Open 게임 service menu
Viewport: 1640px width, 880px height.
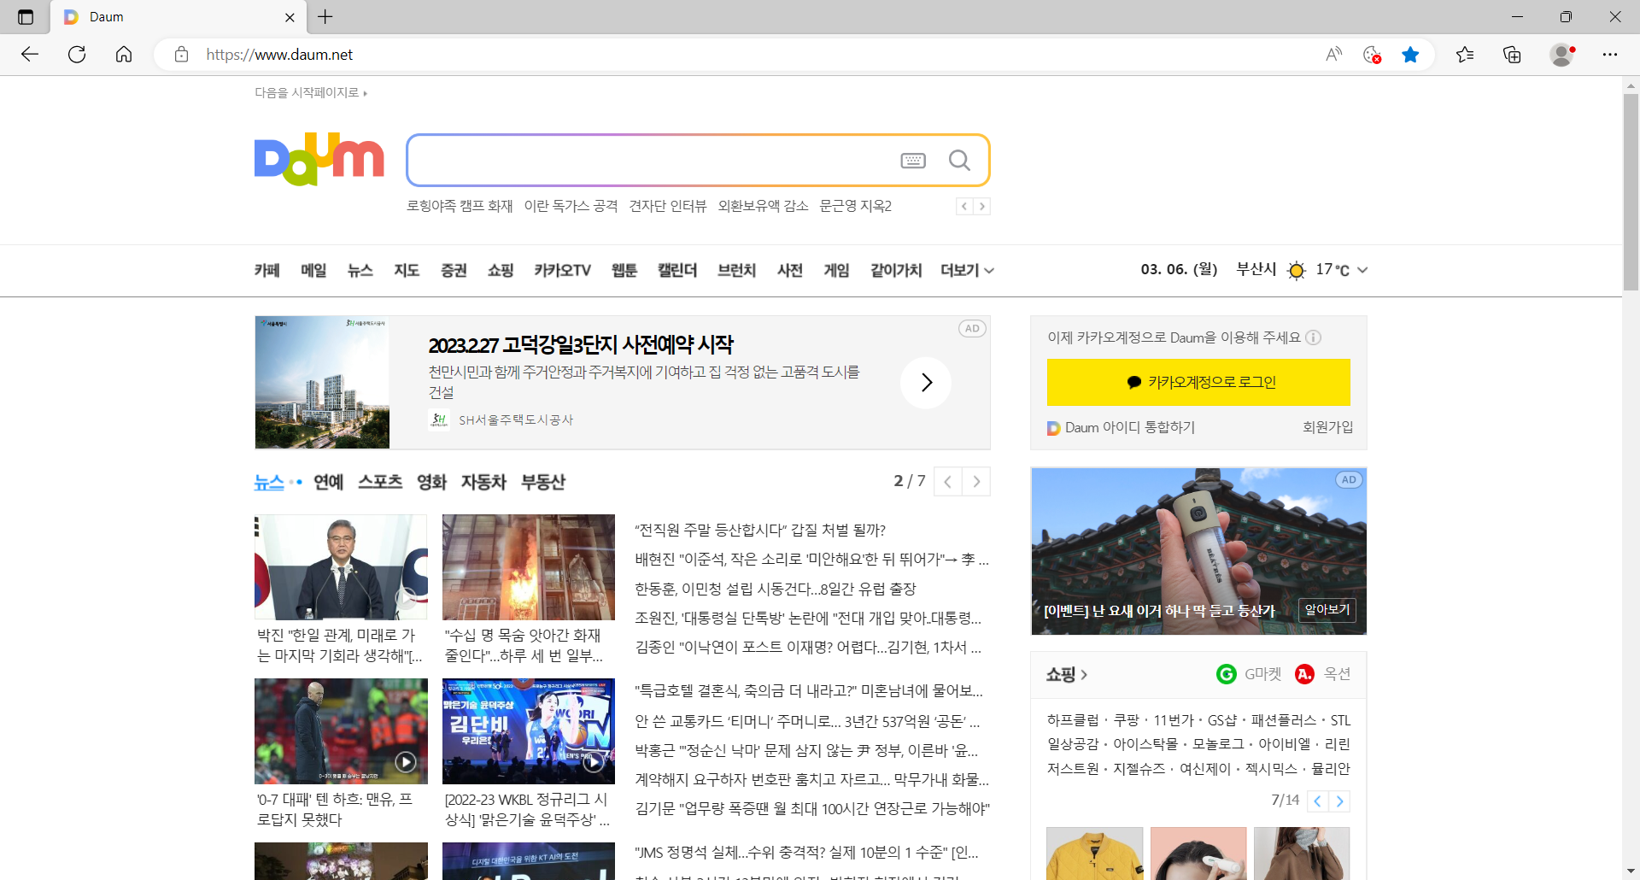click(836, 270)
